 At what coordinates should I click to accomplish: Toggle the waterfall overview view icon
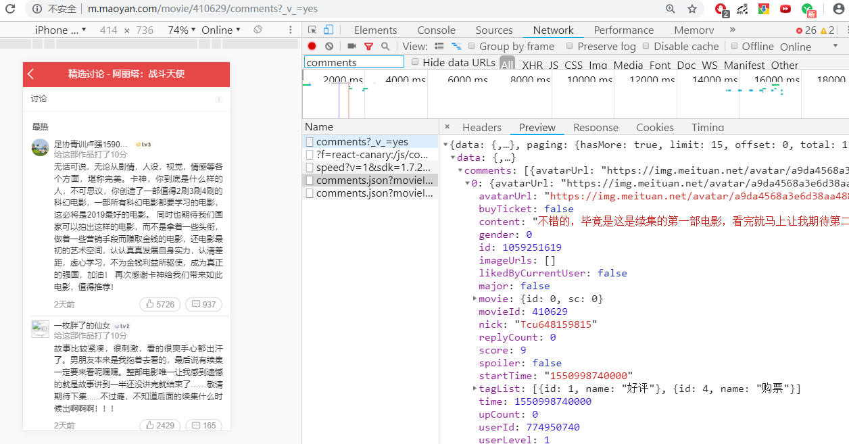click(456, 46)
